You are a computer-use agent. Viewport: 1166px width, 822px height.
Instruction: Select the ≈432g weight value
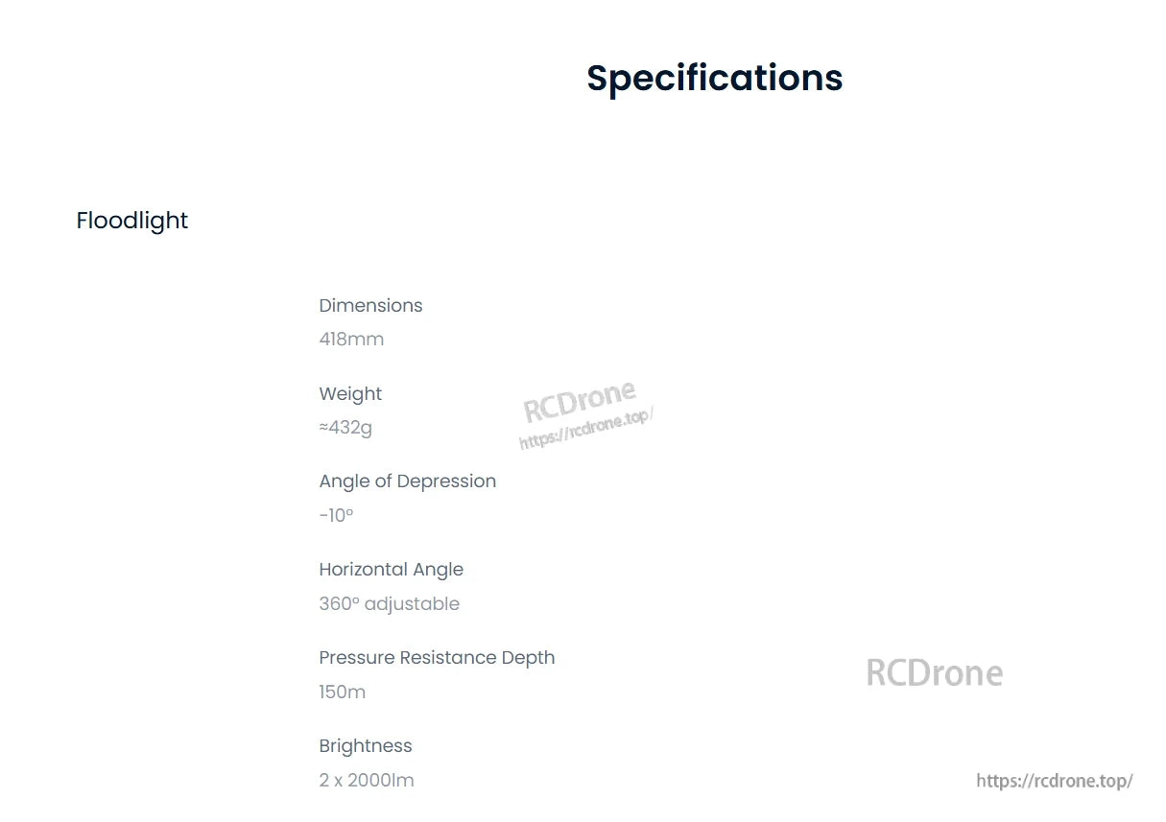tap(345, 428)
